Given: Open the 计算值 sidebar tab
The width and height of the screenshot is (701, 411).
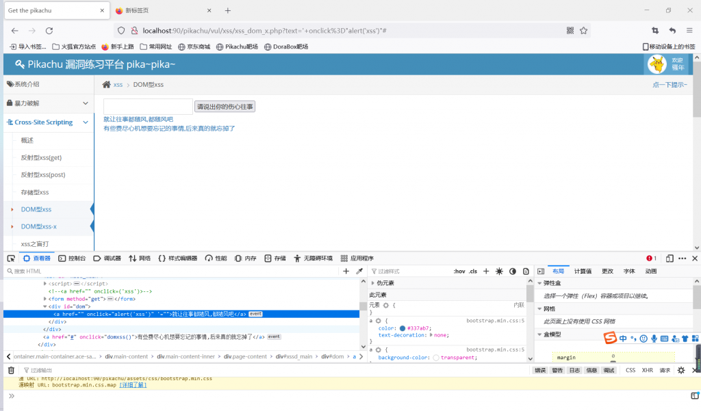Looking at the screenshot, I should 584,271.
